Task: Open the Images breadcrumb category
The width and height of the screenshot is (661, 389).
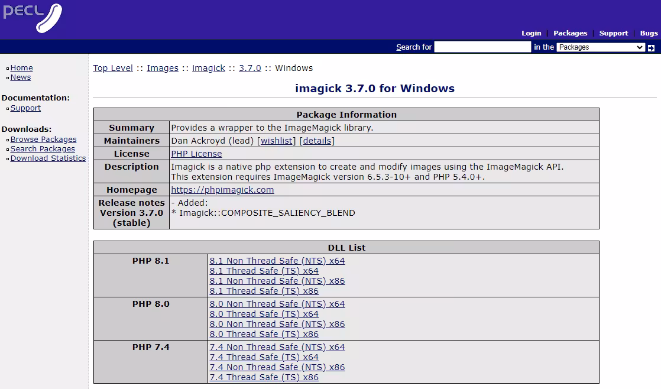Action: click(163, 68)
